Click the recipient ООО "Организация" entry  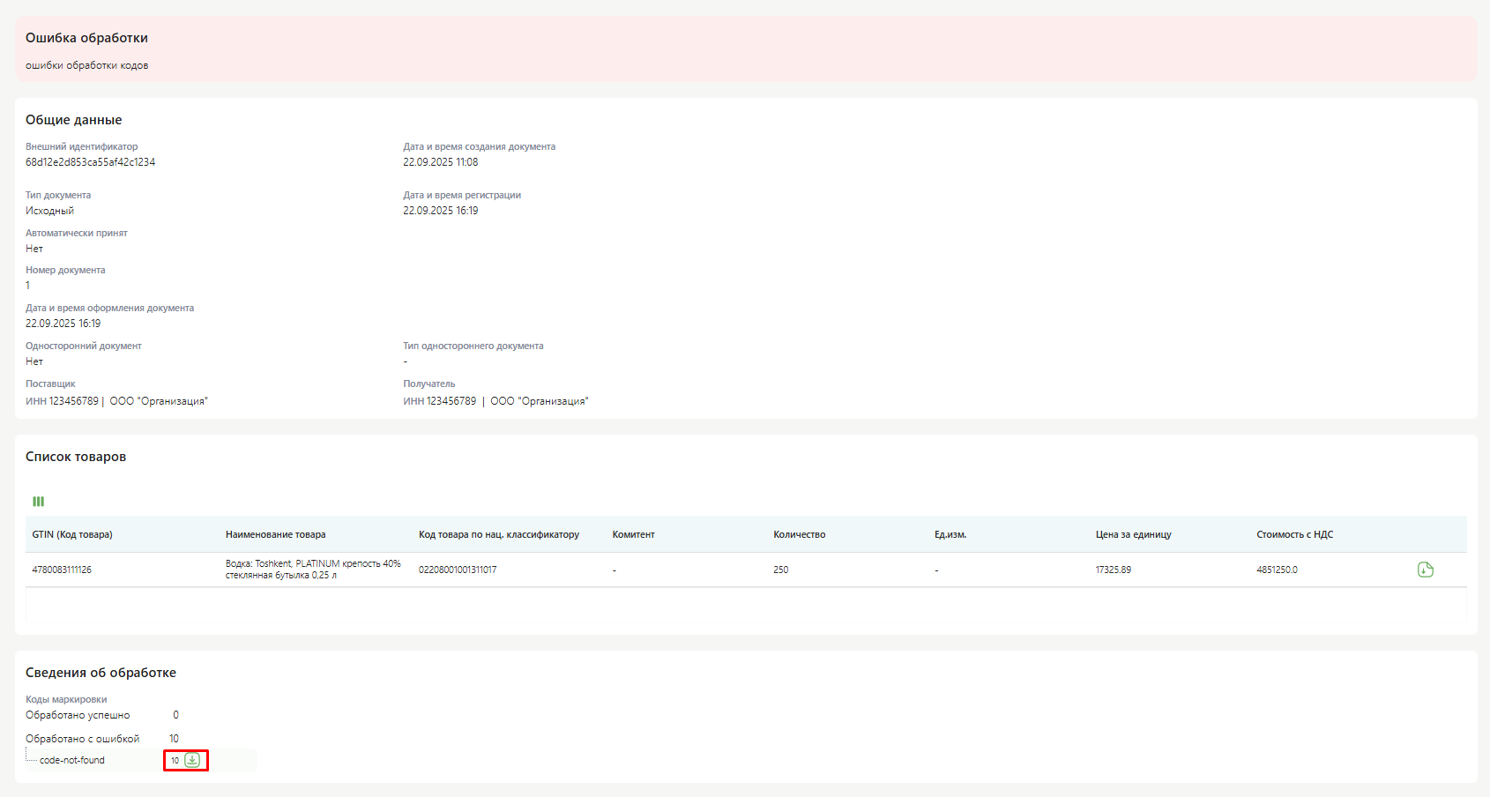coord(539,401)
